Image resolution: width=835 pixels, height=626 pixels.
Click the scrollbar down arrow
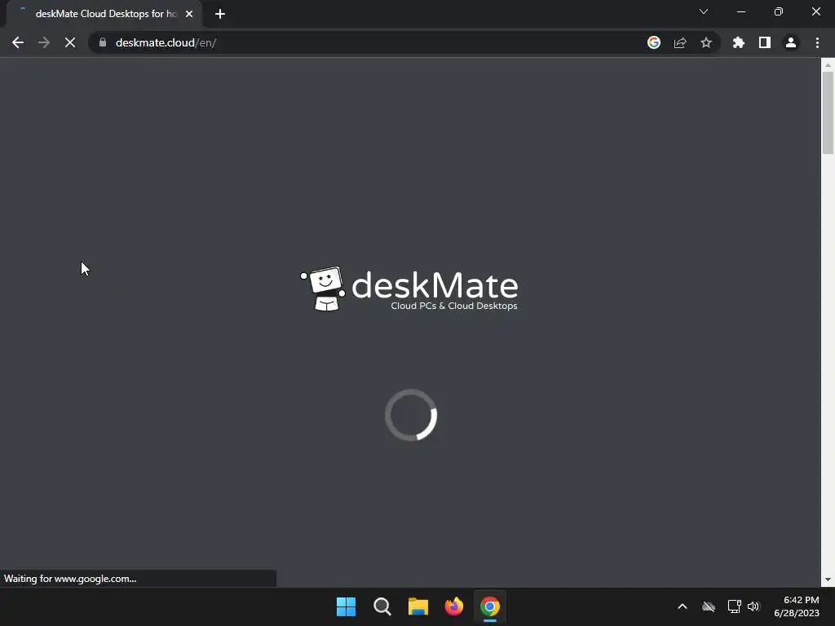point(828,580)
